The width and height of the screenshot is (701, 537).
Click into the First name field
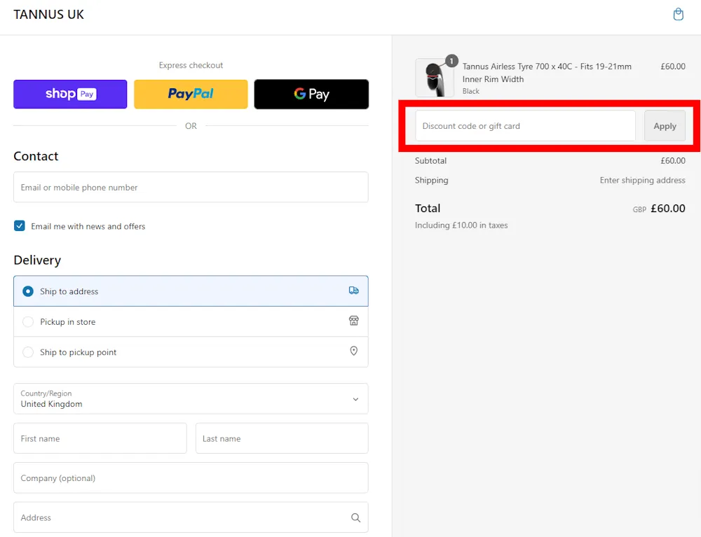[x=100, y=438]
